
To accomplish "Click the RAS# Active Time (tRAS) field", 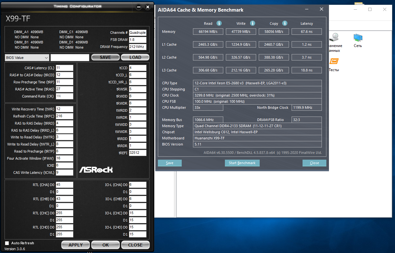I will (64, 89).
